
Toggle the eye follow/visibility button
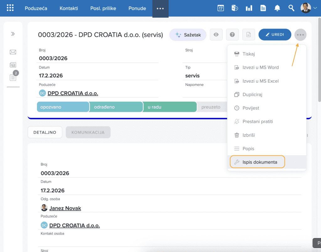click(216, 35)
